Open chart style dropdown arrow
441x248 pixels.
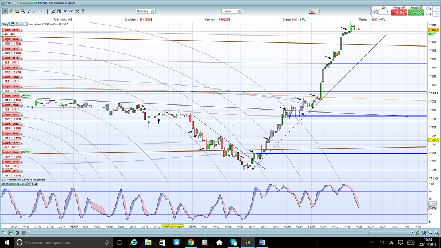318,11
